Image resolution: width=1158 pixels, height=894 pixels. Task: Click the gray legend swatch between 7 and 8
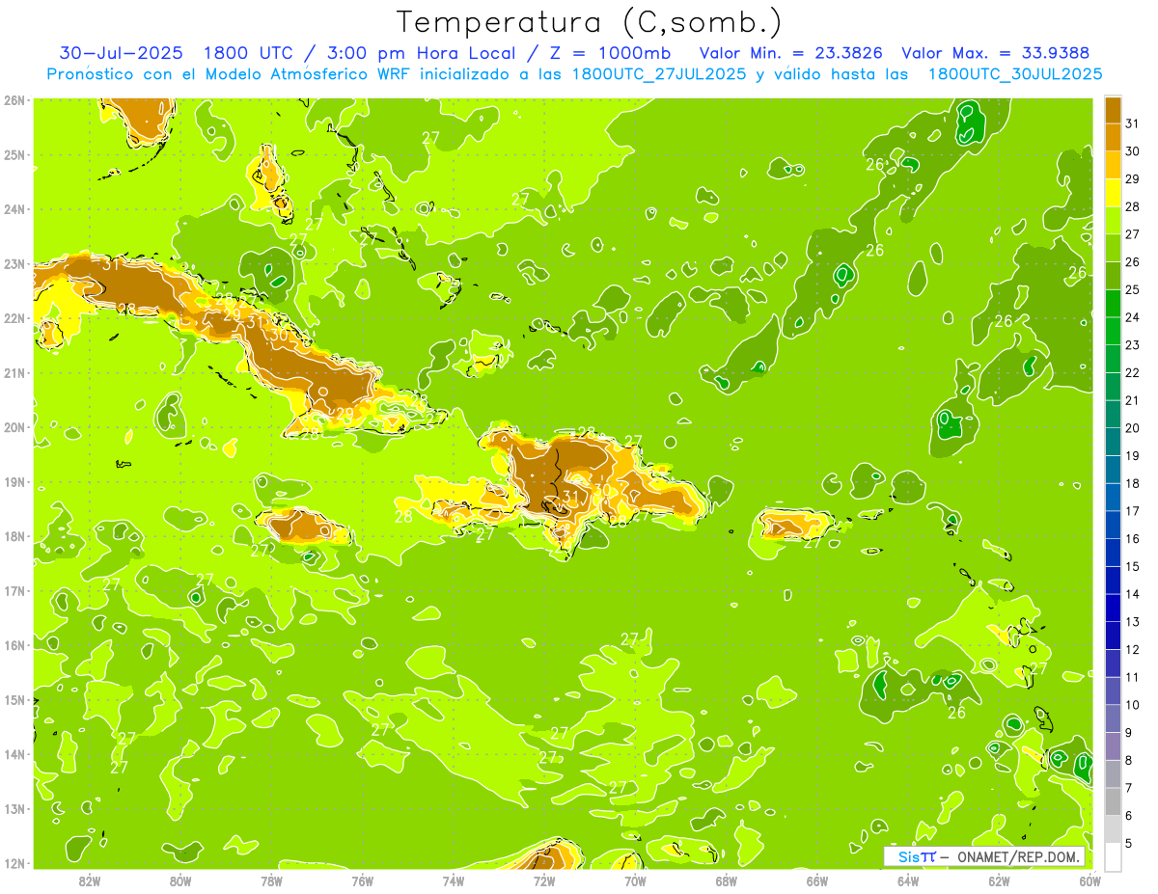[x=1113, y=774]
